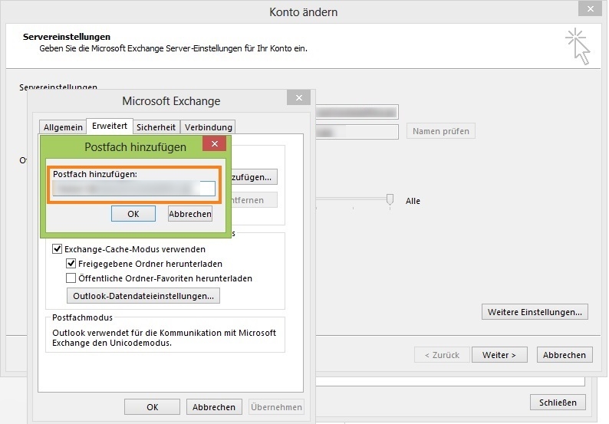Screen dimensions: 609x424
Task: Switch to the Allgemein tab
Action: point(63,127)
